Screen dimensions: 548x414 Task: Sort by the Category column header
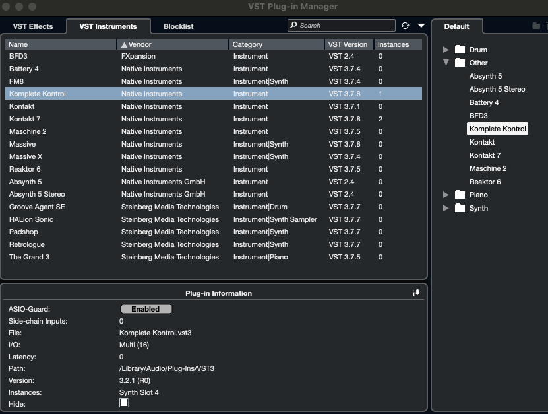pyautogui.click(x=276, y=44)
